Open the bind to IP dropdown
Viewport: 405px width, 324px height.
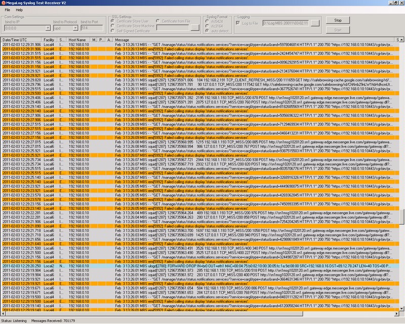48,28
